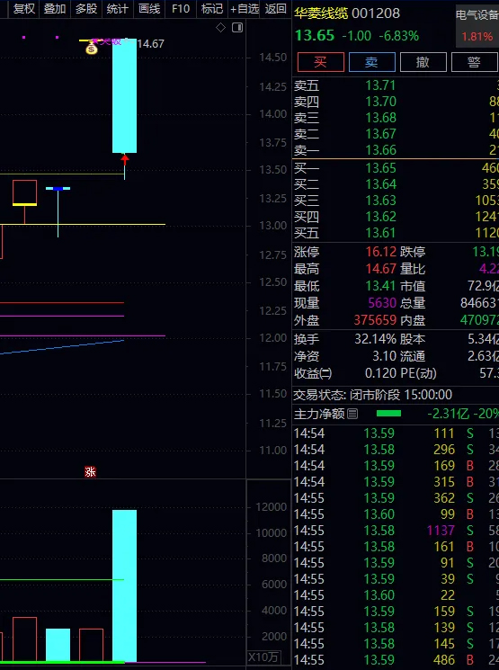Click the trade row with volume 315
The image size is (499, 670).
click(396, 482)
